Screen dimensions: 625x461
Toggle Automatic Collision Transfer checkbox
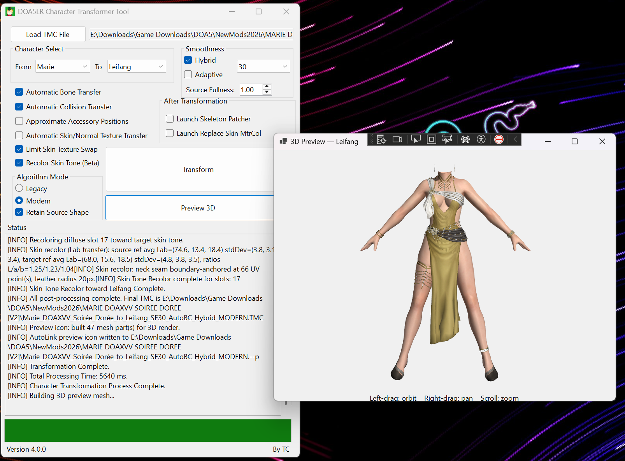(x=19, y=107)
